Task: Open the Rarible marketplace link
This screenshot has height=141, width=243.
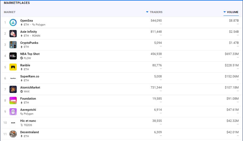Action: pos(25,65)
